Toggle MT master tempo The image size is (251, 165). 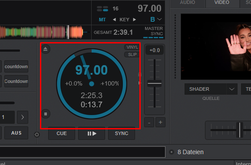[102, 20]
